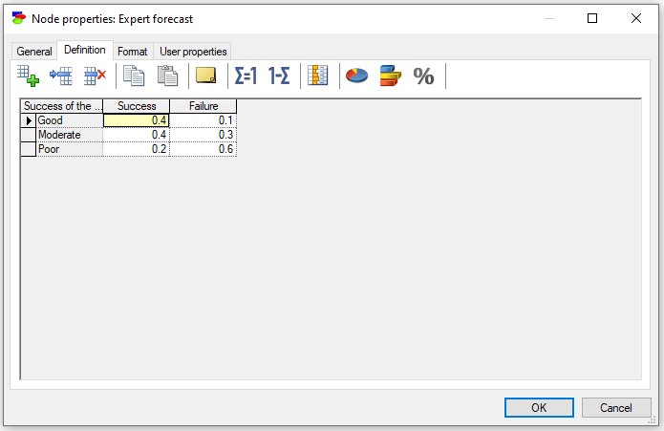
Task: Click the Delete state icon with red X
Action: (95, 76)
